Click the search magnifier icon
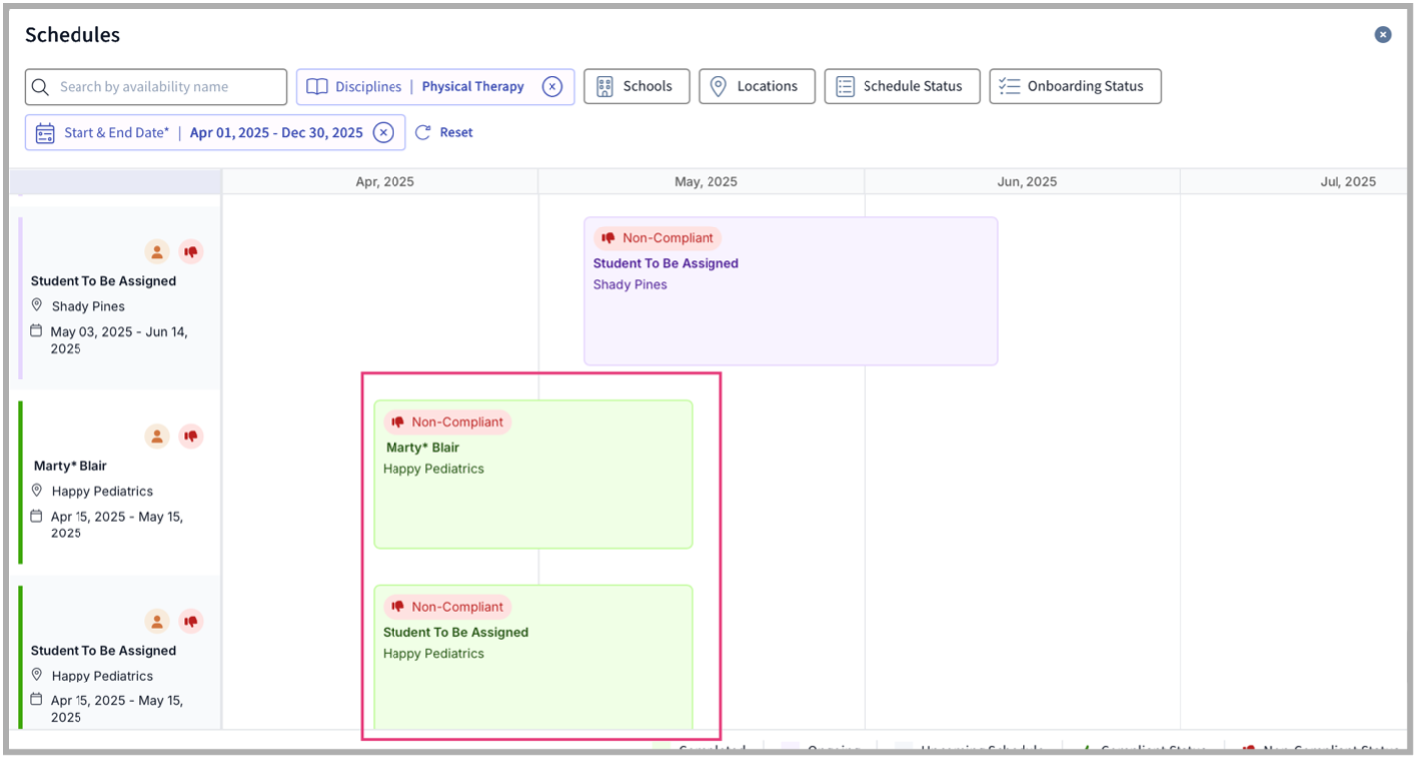Image resolution: width=1417 pixels, height=758 pixels. coord(41,87)
